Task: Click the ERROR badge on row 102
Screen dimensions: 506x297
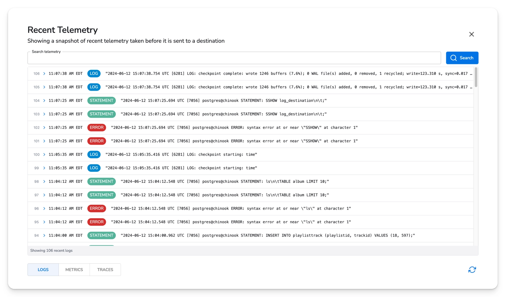Action: point(96,128)
